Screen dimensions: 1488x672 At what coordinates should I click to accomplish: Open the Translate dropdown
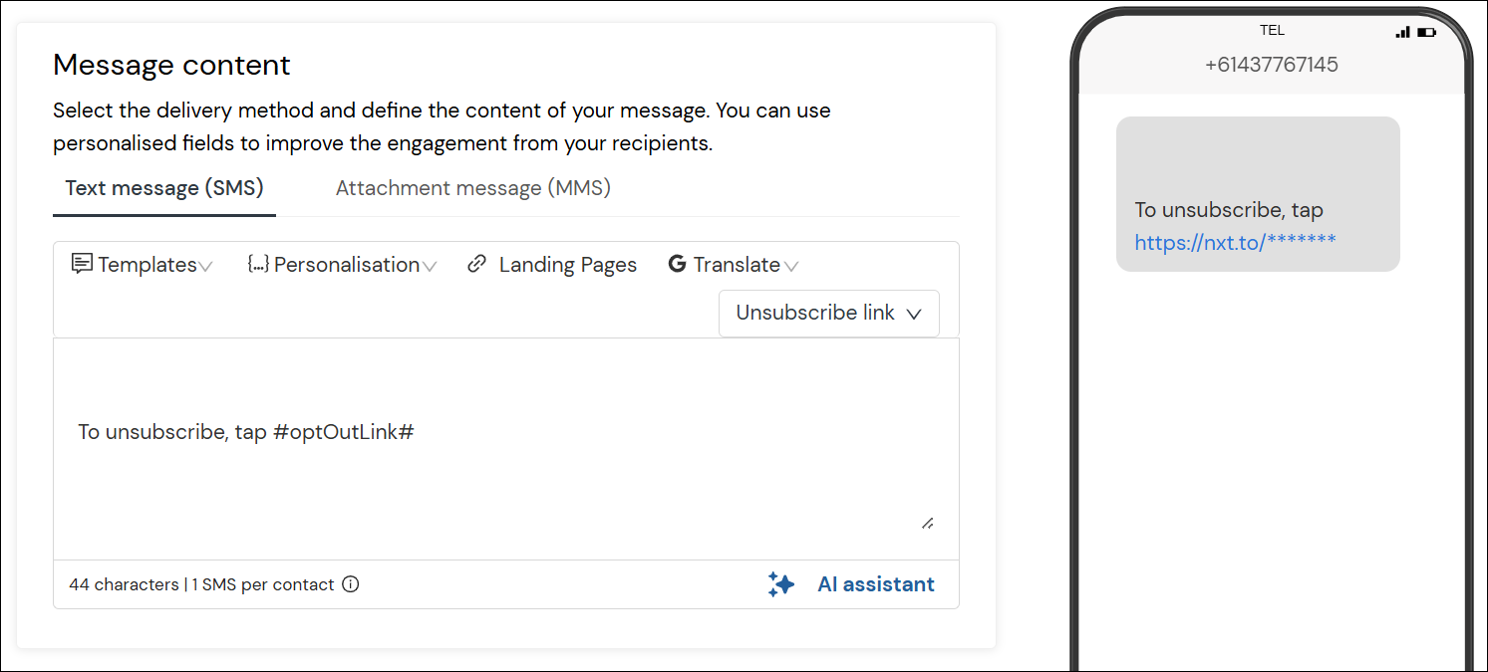[734, 265]
